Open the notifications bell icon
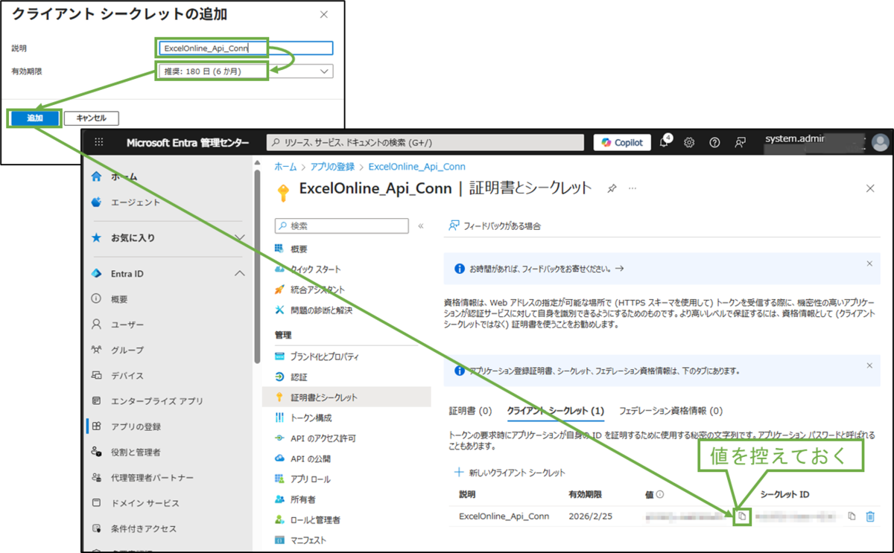 pyautogui.click(x=664, y=142)
